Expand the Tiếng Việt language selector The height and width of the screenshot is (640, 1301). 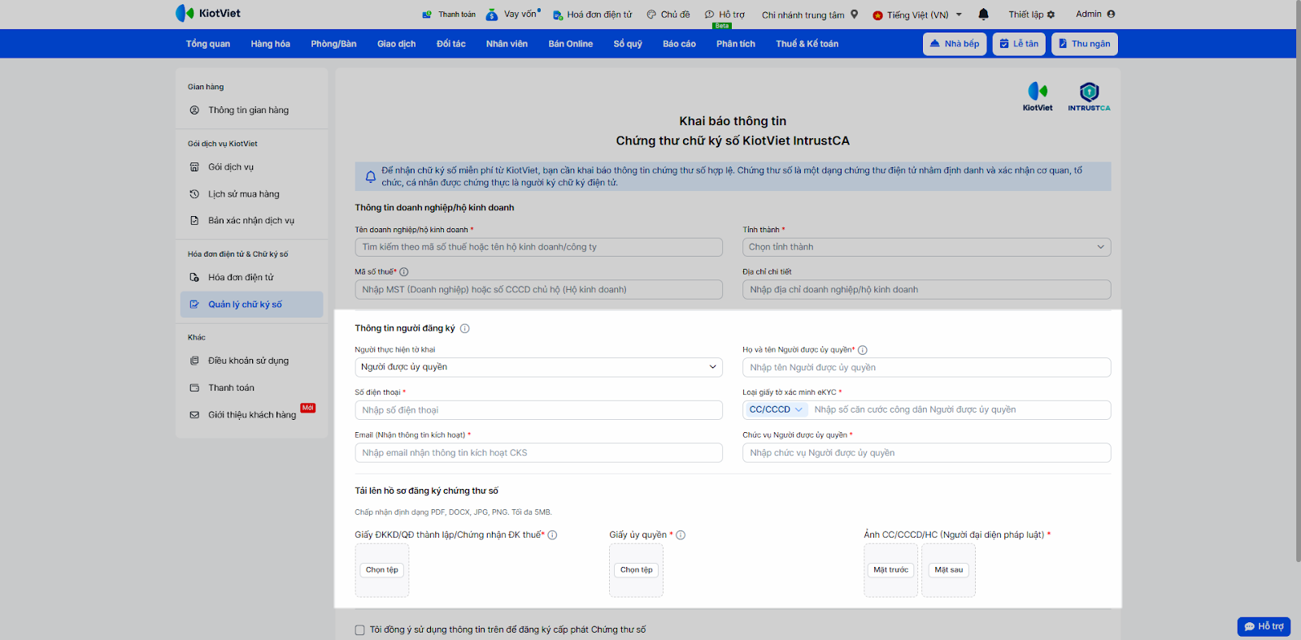click(x=917, y=15)
